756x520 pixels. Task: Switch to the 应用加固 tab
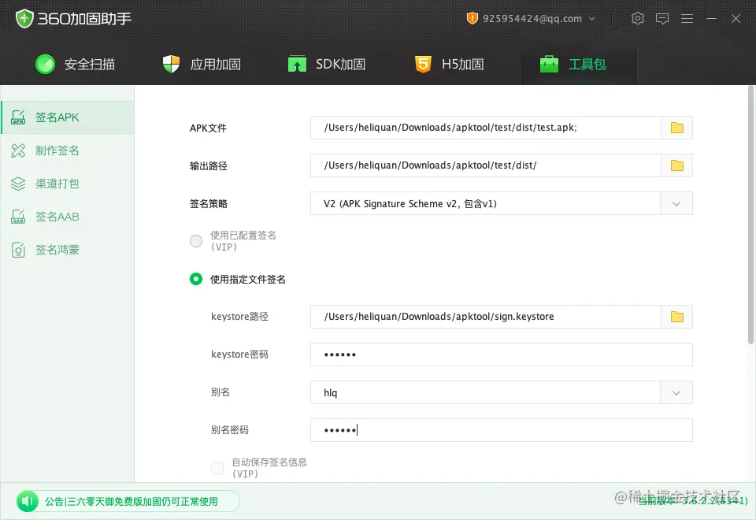click(x=202, y=64)
